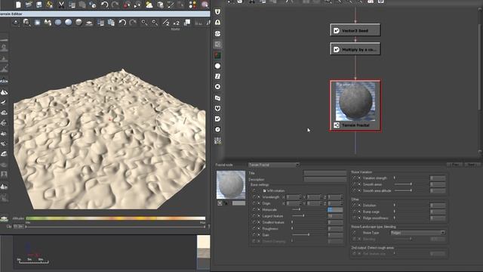Double terrain resolution with the x2 icon
483x272 pixels.
176,23
